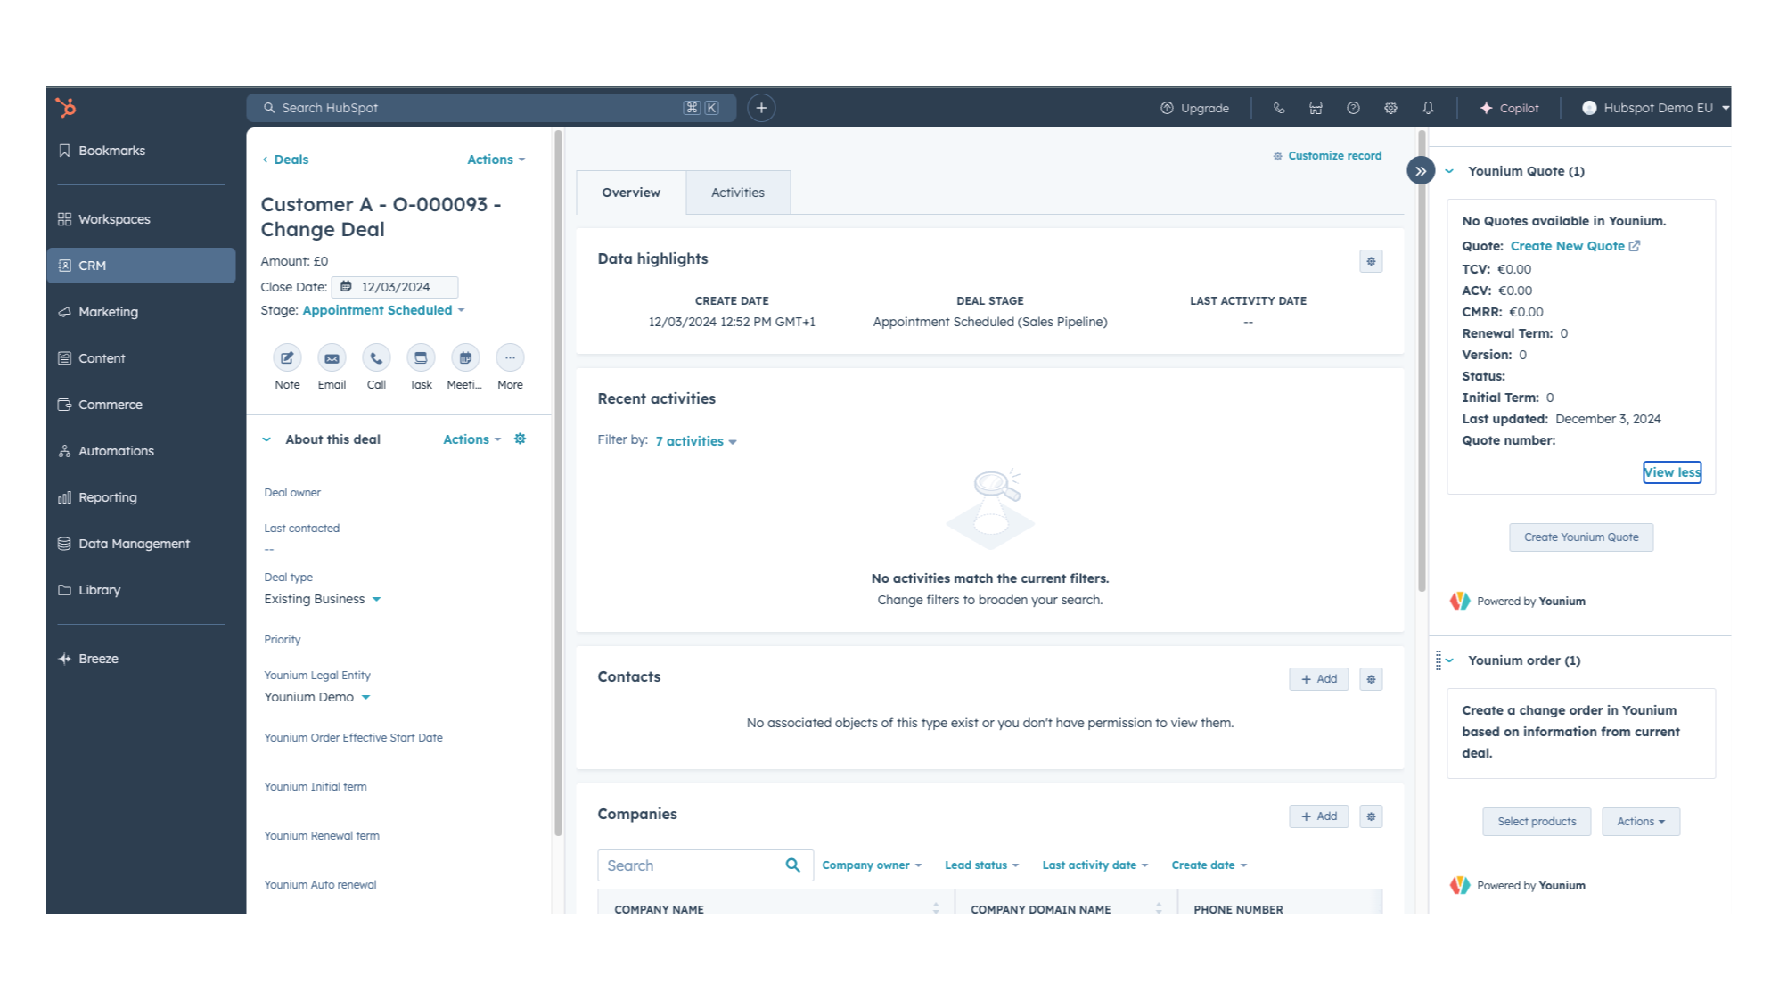Click the Create Younium Quote button
Screen dimensions: 1779x1000
pos(1580,537)
